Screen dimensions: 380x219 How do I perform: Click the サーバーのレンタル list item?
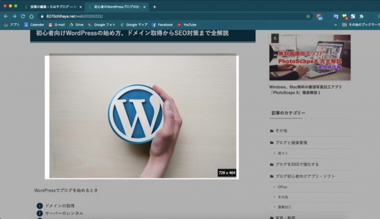click(64, 214)
